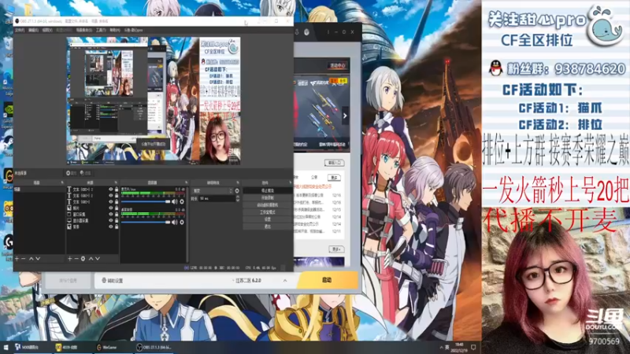Open OBS 编辑(E) menu
Viewport: 630px width, 354px height.
pos(33,30)
